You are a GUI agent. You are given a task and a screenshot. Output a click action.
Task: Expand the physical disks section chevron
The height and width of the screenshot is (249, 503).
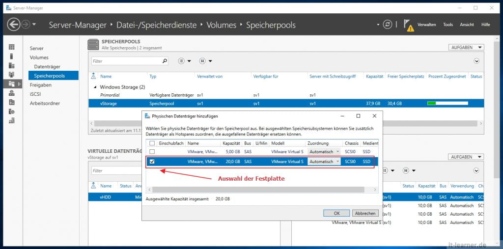[x=476, y=171]
